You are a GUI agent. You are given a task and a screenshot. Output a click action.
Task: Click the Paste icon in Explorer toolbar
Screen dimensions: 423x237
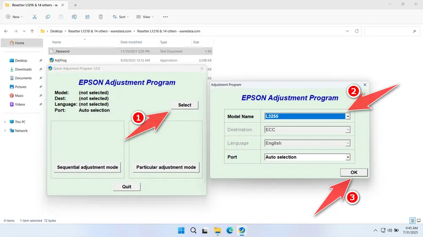(61, 17)
